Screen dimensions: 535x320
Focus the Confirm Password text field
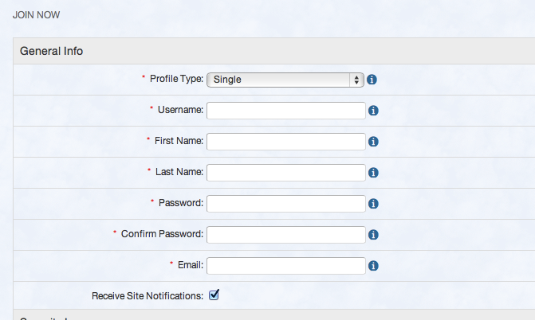coord(285,234)
